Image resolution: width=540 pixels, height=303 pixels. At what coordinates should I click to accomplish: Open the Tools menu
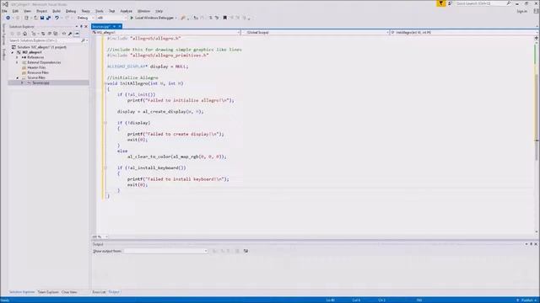pyautogui.click(x=100, y=11)
